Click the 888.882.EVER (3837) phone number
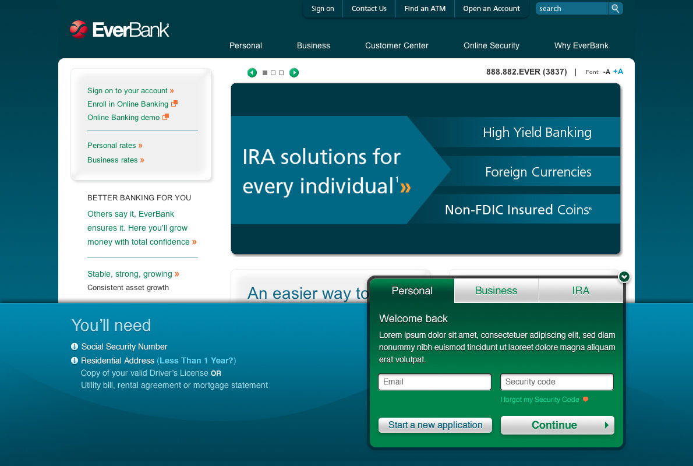 pos(526,72)
